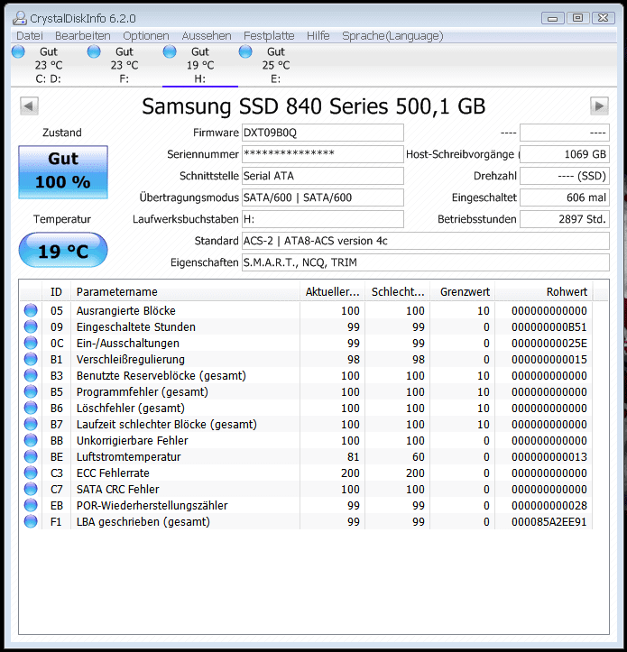Open the Aussehen menu
Screen dimensions: 627x652
[x=207, y=36]
